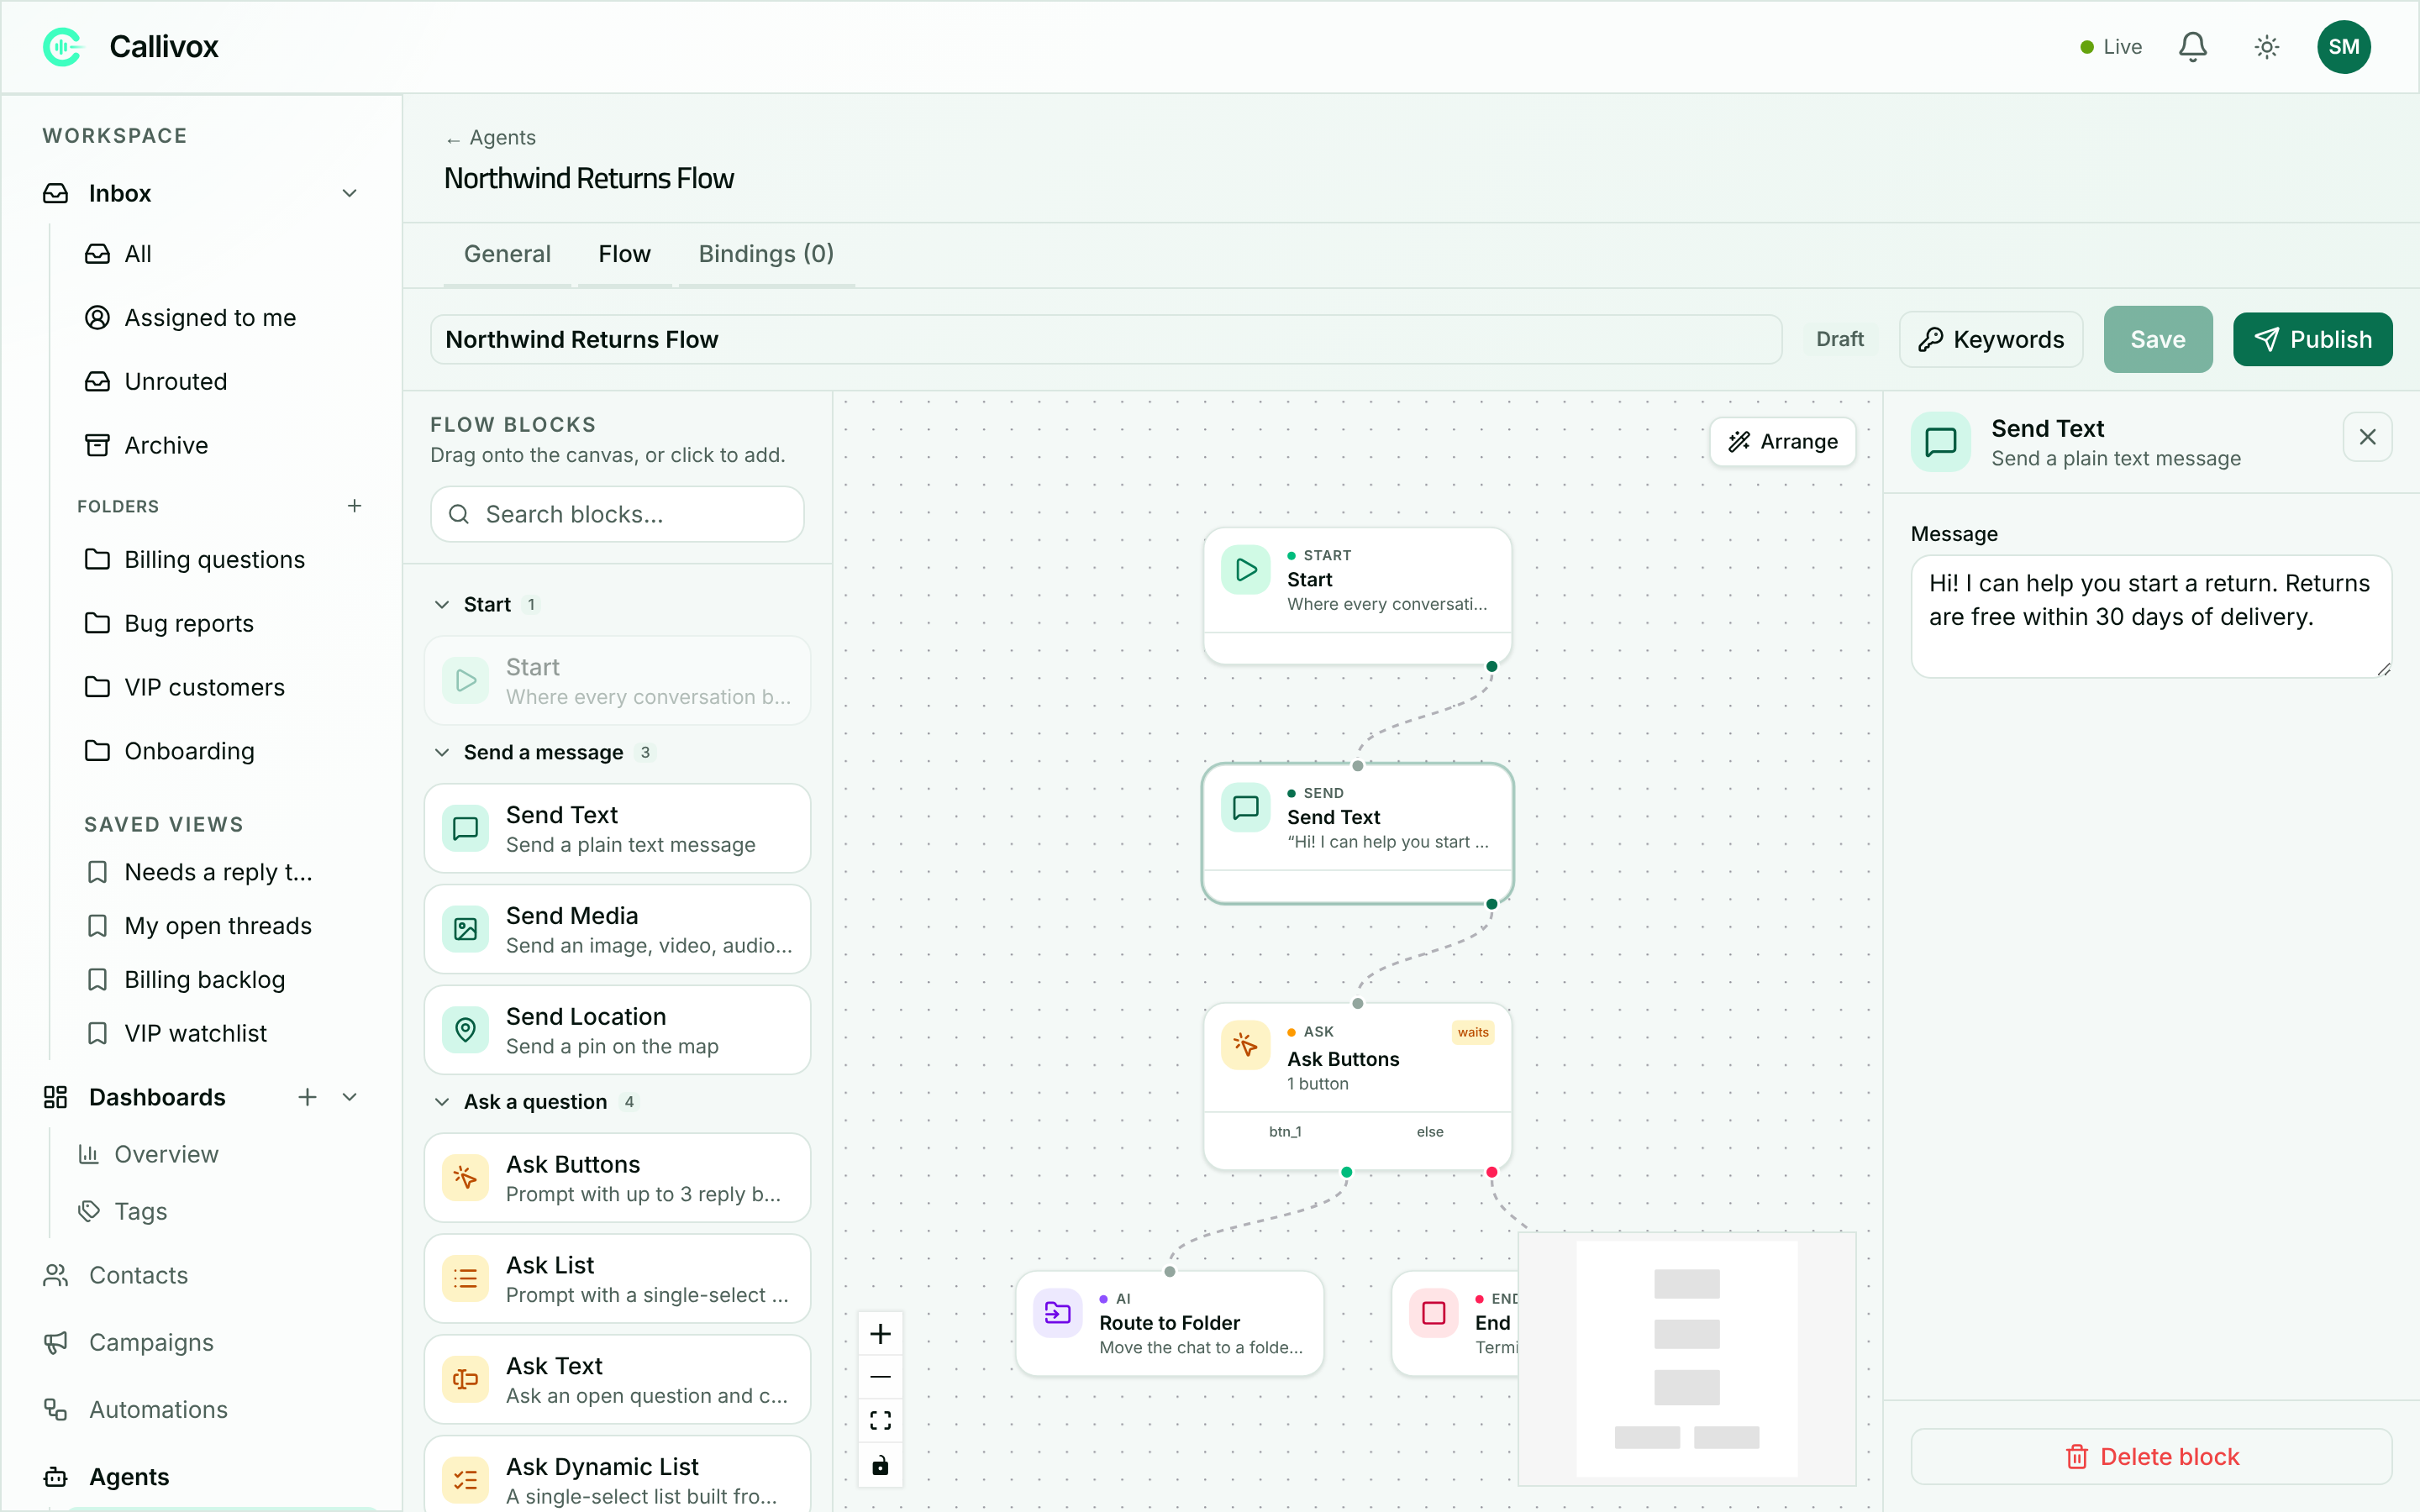Screen dimensions: 2420x1512
Task: Select the Route to Folder node
Action: 1169,1324
